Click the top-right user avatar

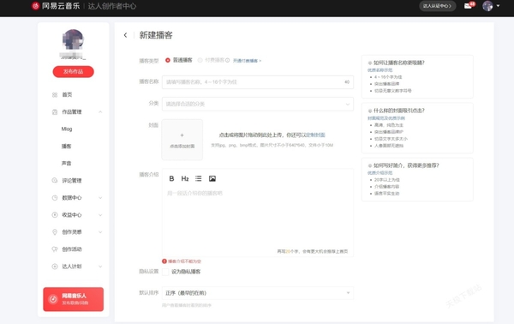(x=487, y=6)
